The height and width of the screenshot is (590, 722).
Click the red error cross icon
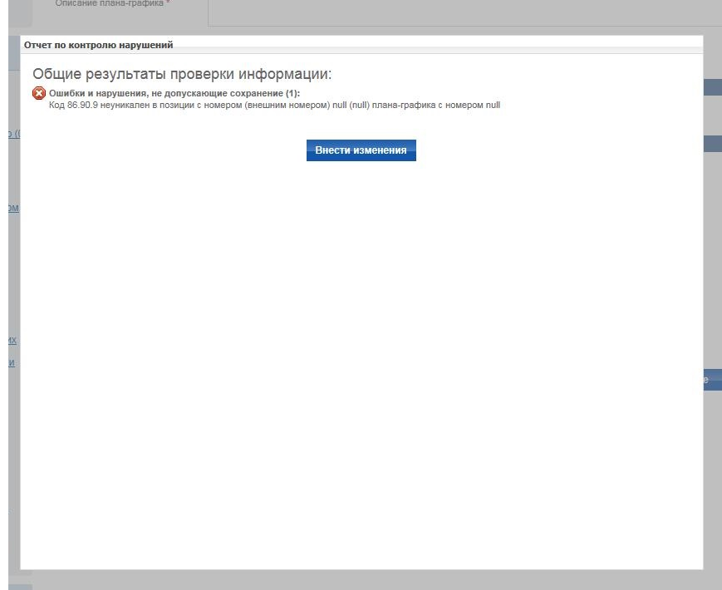click(38, 94)
